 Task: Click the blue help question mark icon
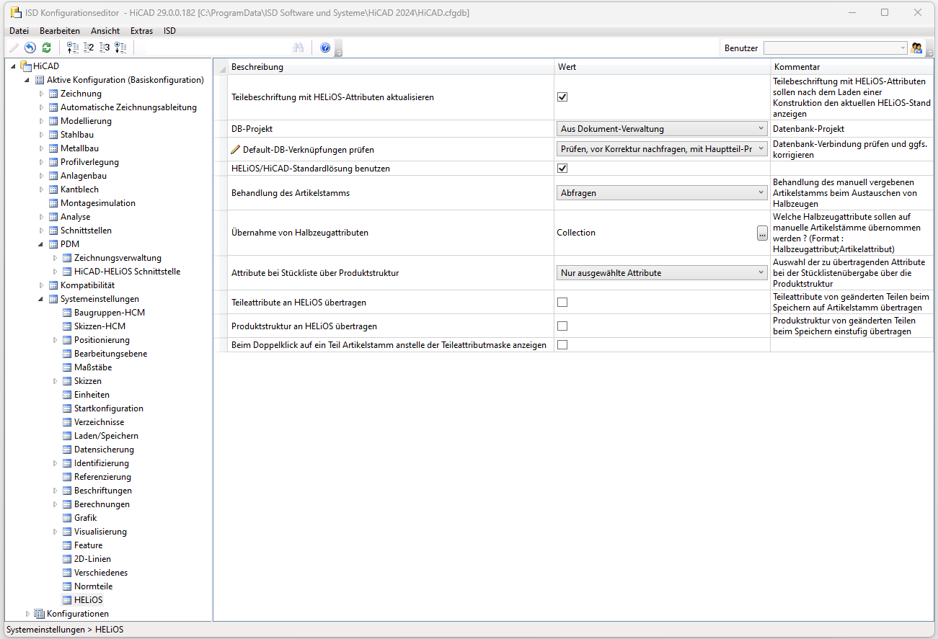point(325,48)
